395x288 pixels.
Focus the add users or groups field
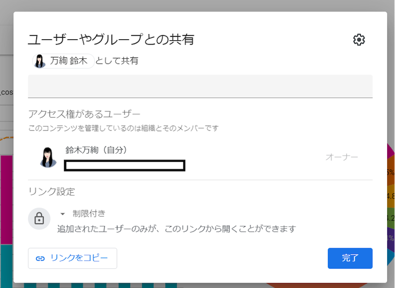(200, 86)
